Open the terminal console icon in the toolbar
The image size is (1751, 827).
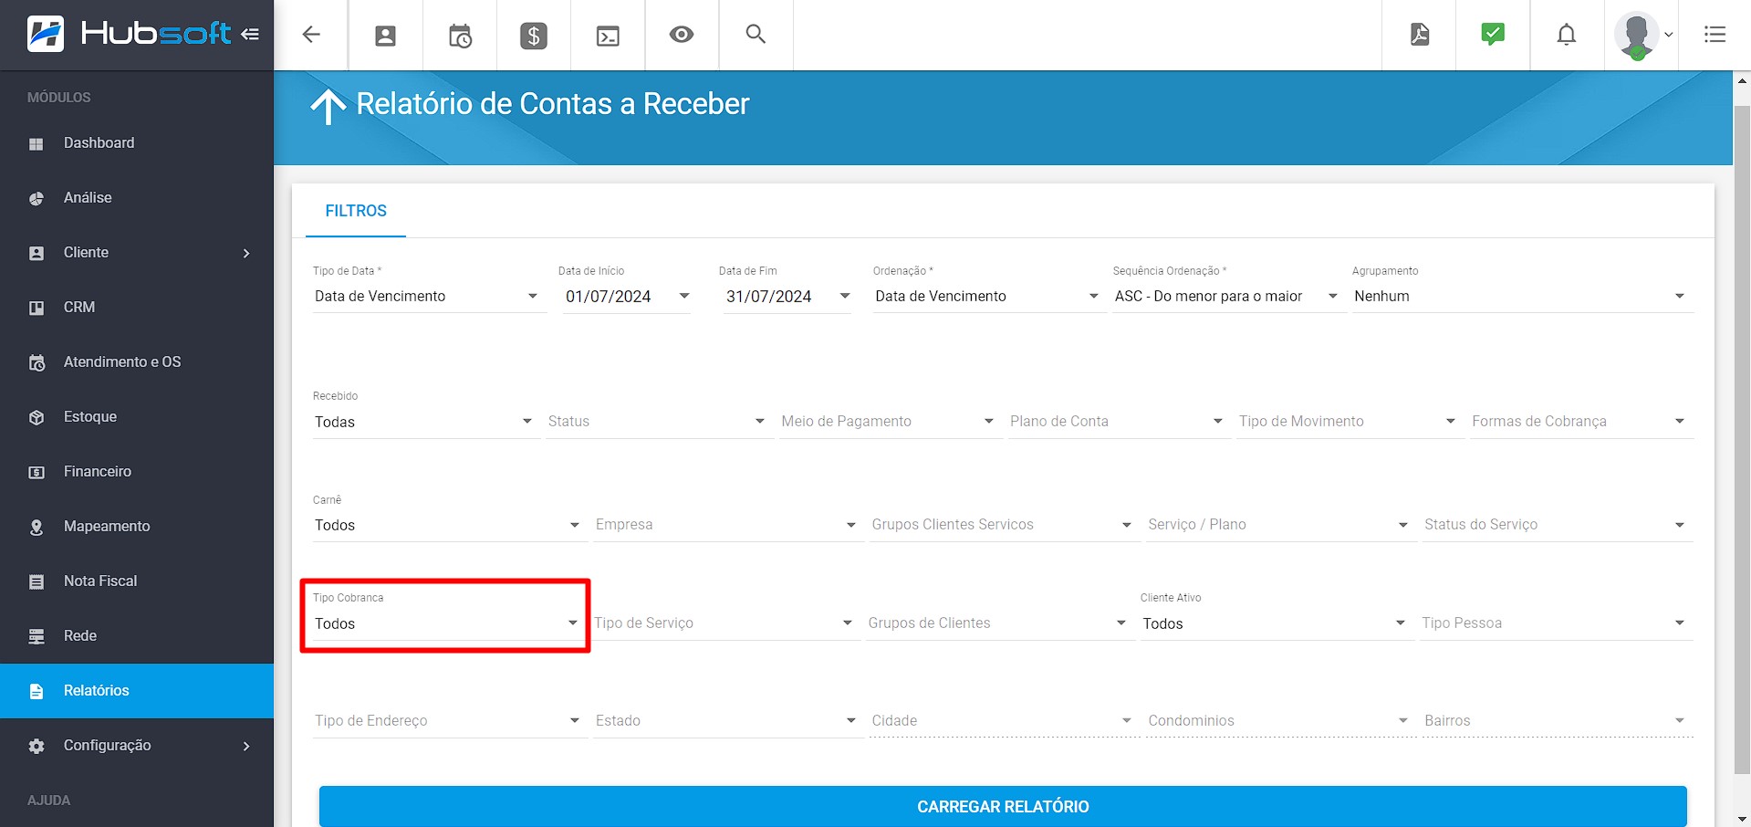608,36
